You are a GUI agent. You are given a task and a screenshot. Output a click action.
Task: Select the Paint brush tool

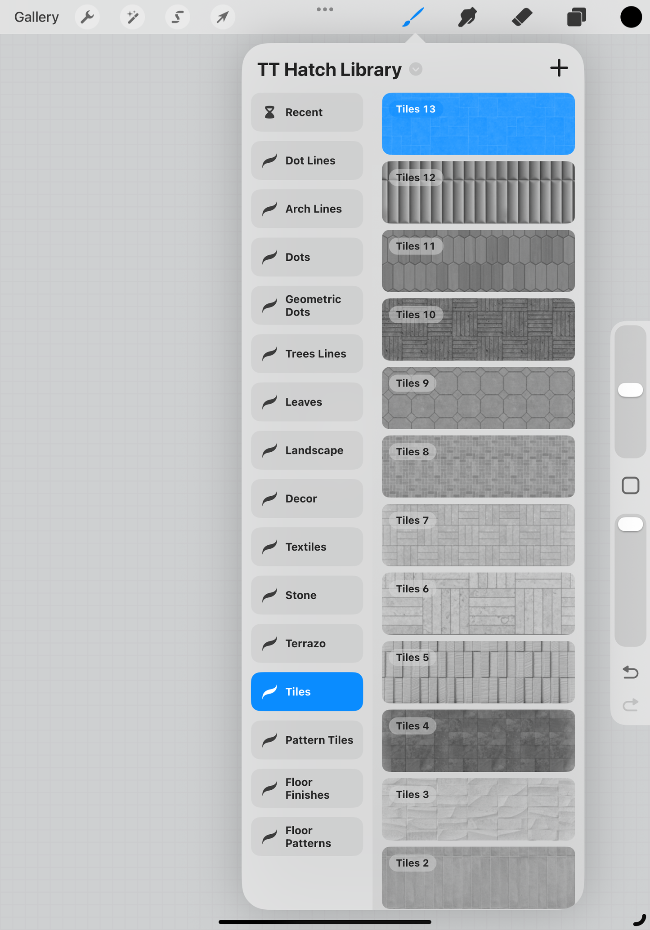pyautogui.click(x=413, y=17)
